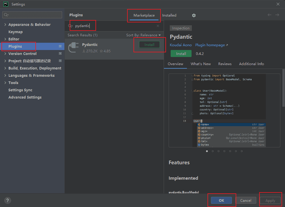The image size is (285, 207).
Task: Expand Build, Execution, Deployment section
Action: tap(5, 68)
